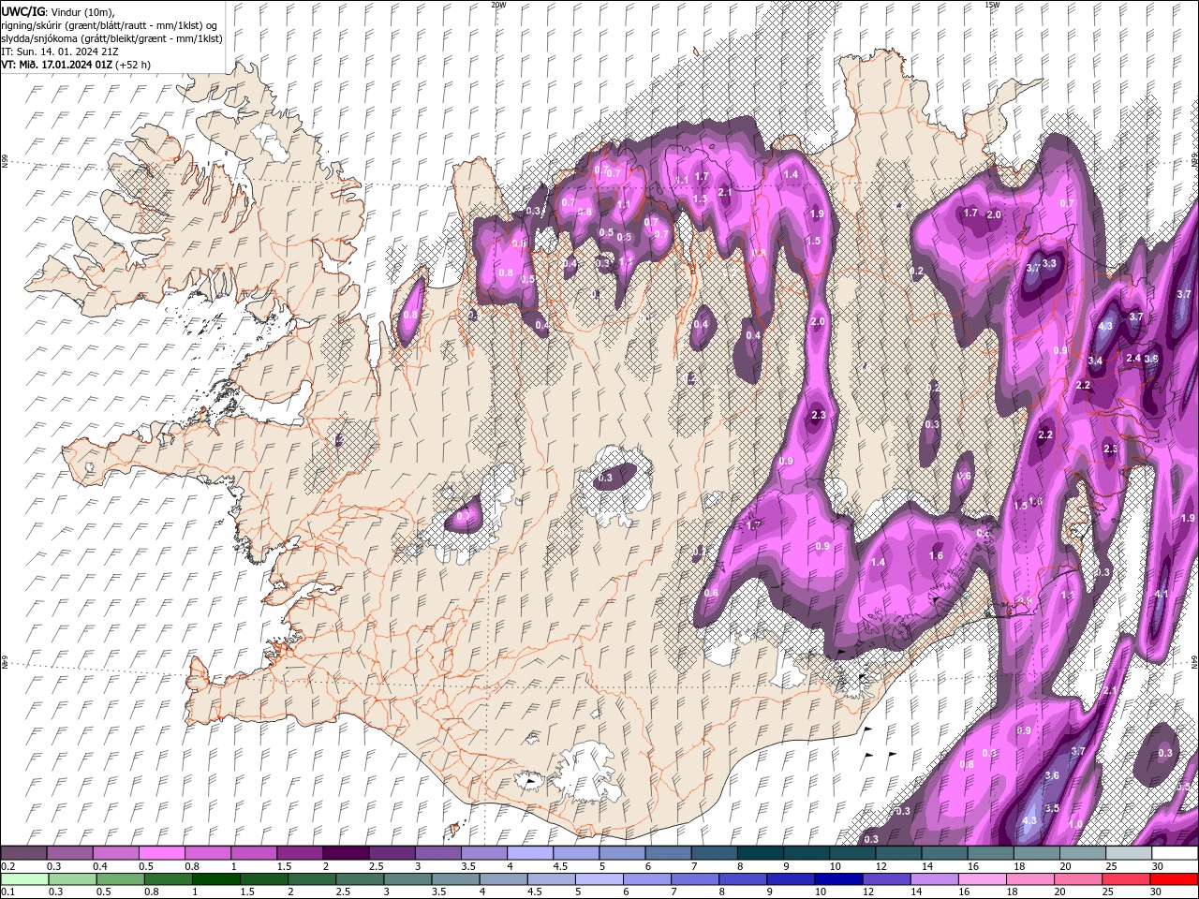
Task: Click the deep blue lower legend swatch between 10 and 12
Action: [838, 879]
